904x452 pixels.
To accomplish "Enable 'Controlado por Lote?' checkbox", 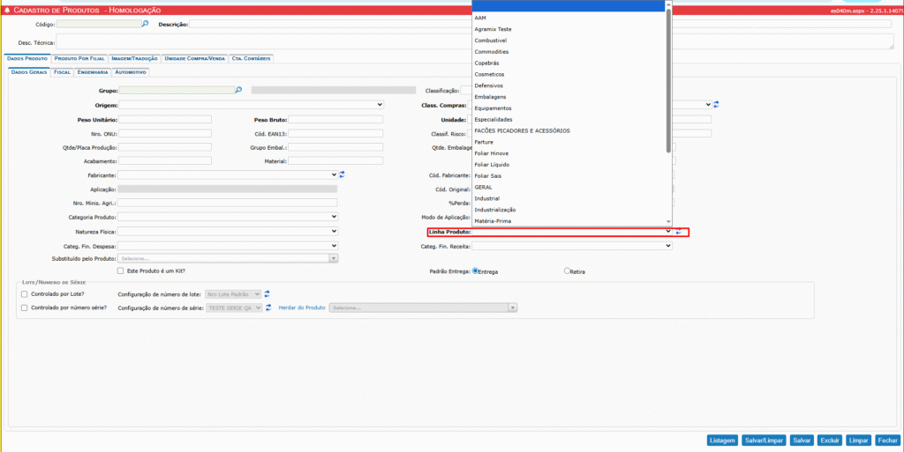I will pos(24,294).
